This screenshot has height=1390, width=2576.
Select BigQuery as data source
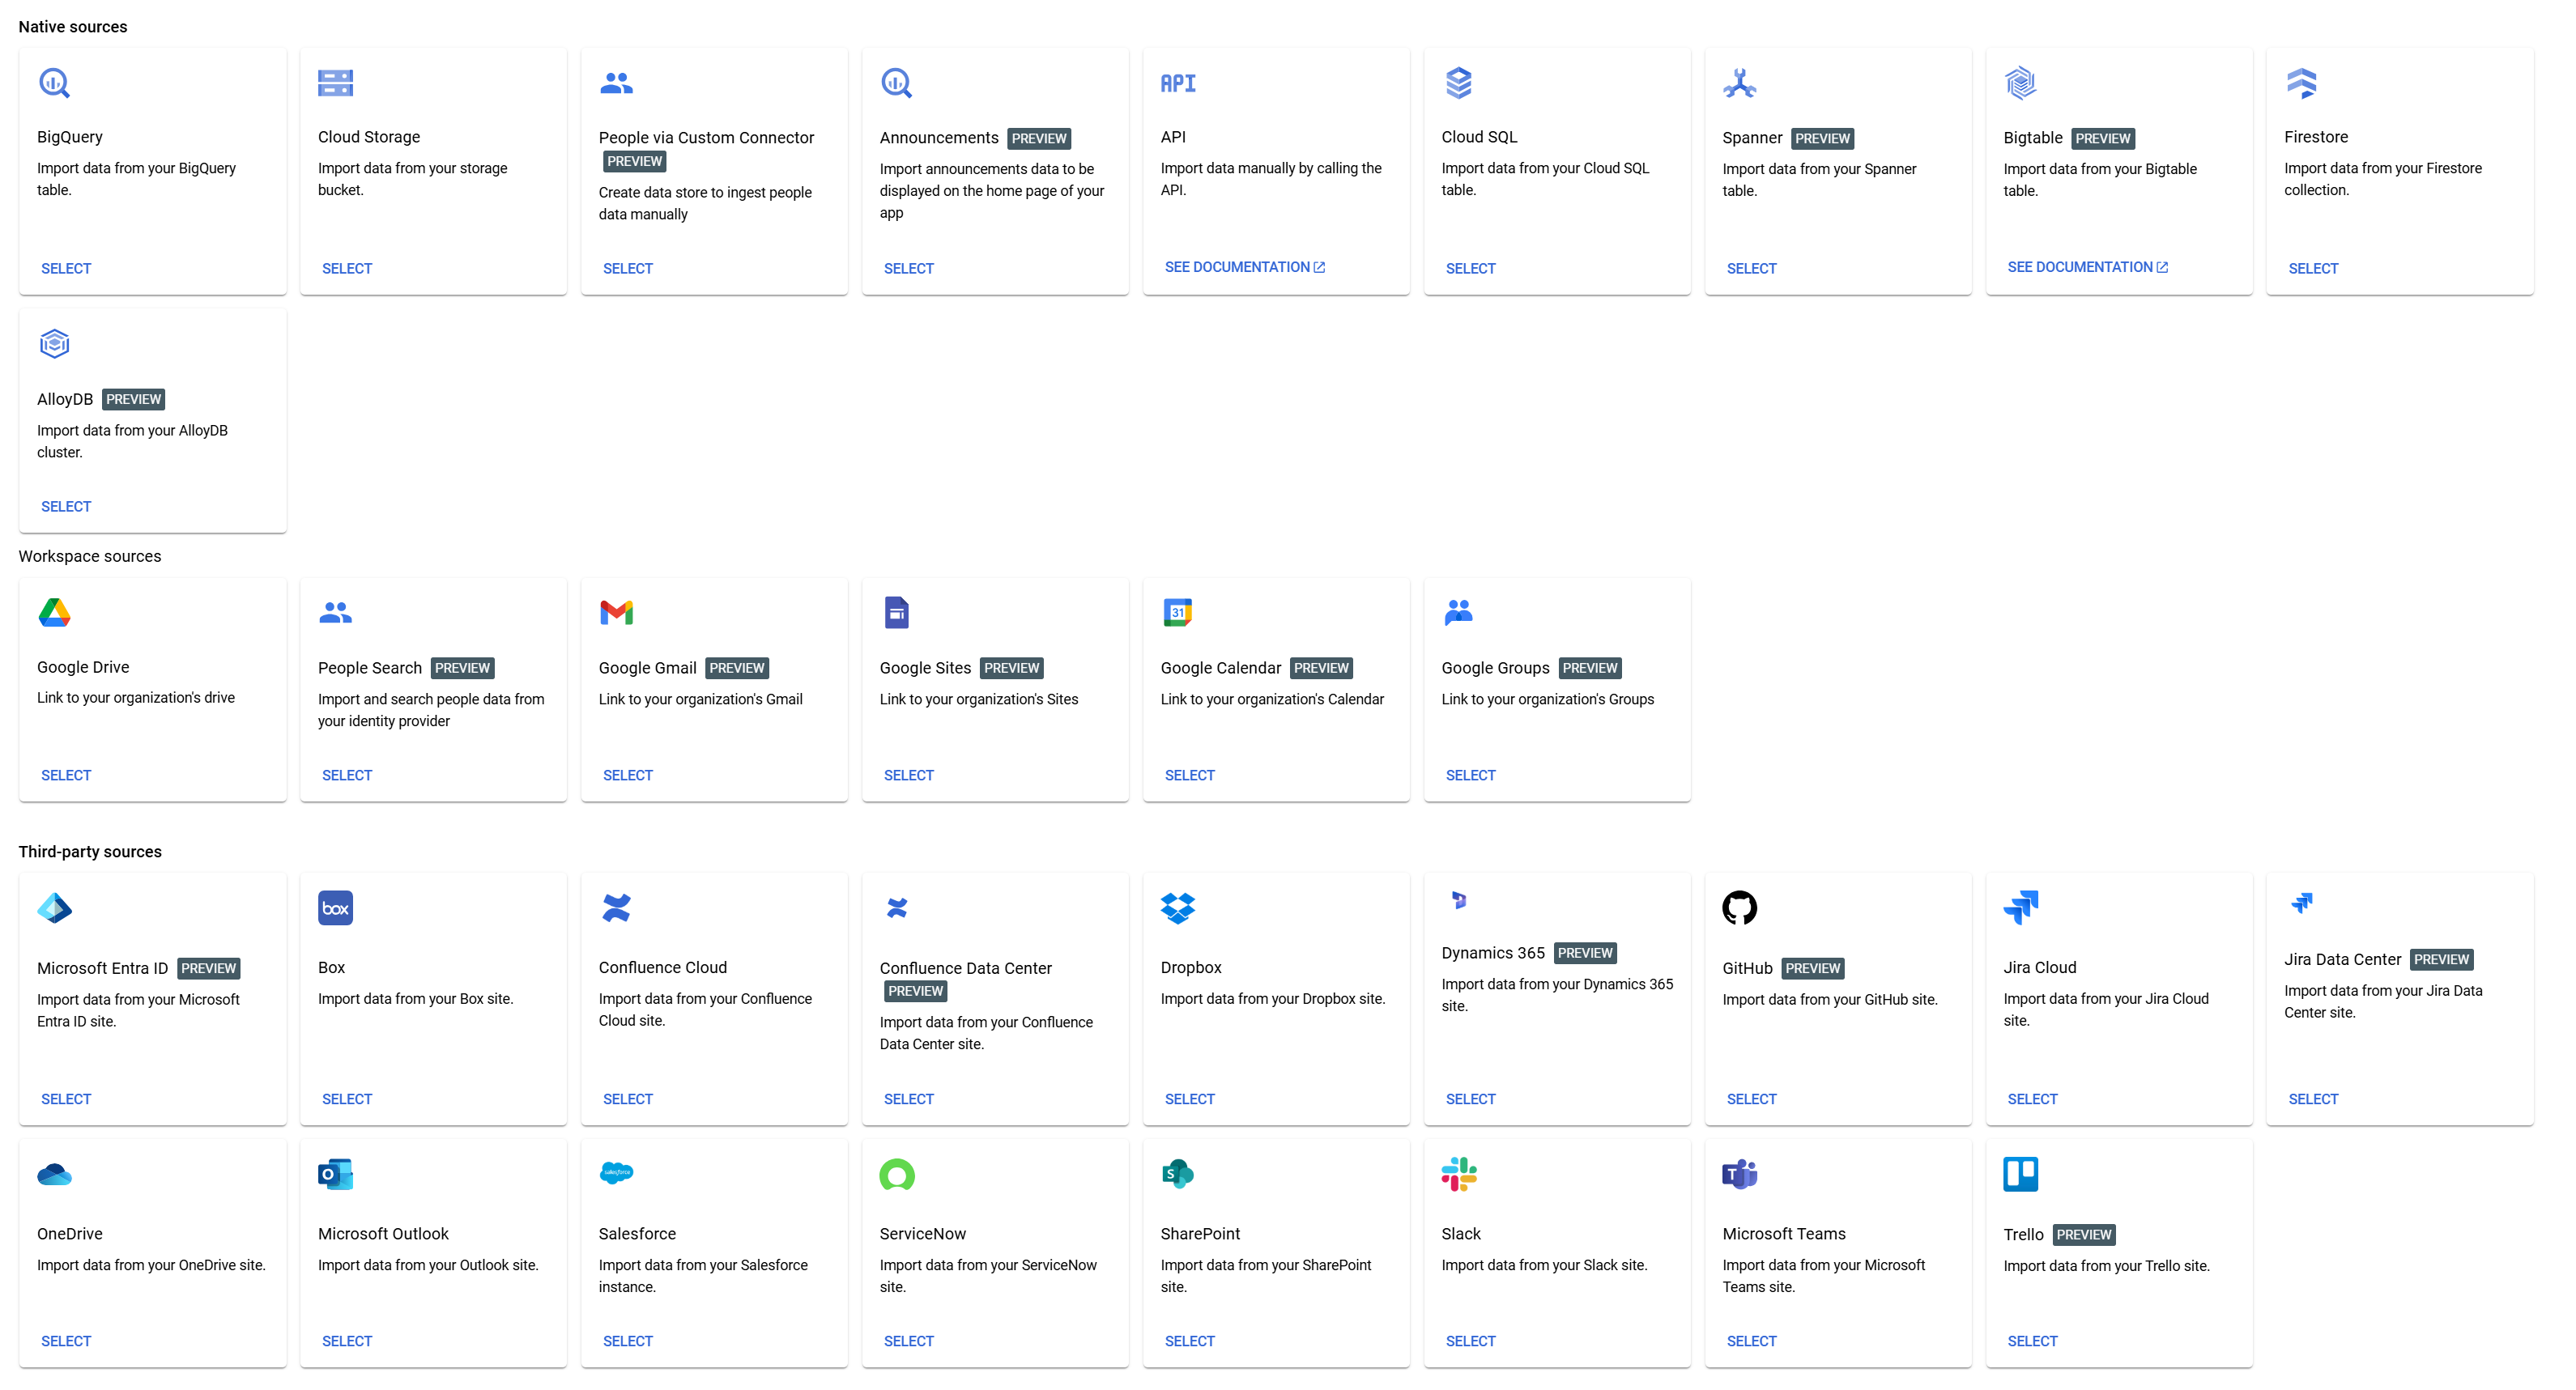coord(66,268)
